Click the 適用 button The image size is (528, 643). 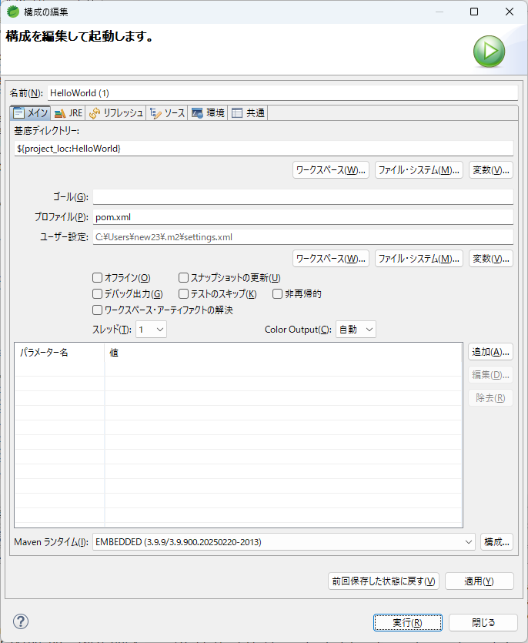click(x=478, y=581)
